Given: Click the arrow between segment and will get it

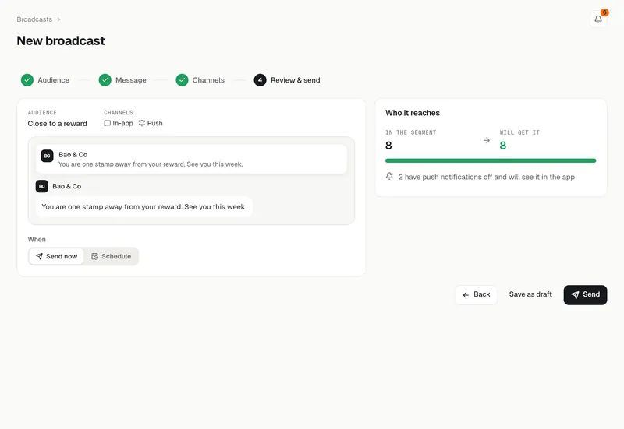Looking at the screenshot, I should 486,140.
